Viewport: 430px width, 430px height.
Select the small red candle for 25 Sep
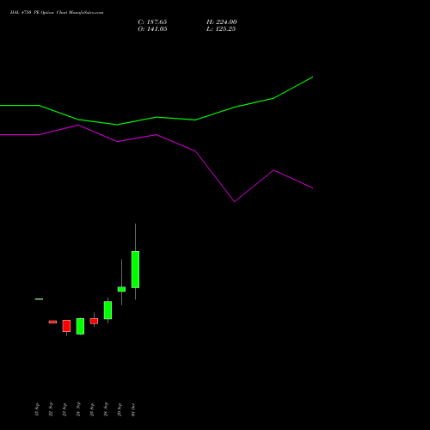94,321
